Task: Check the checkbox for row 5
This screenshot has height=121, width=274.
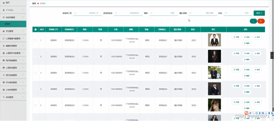Action: click(36, 105)
